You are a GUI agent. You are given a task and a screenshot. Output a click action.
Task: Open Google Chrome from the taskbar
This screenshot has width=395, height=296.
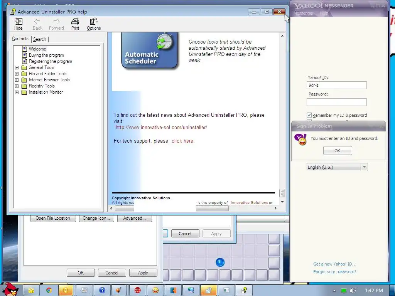(49, 291)
